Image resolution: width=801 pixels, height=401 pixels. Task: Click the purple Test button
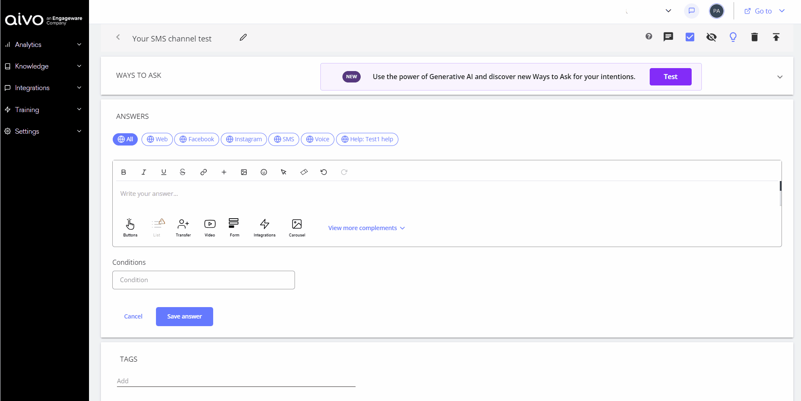click(670, 77)
